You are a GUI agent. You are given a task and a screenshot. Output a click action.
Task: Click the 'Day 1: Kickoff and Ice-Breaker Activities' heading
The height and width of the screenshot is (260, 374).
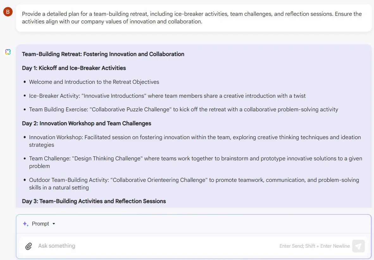coord(74,68)
